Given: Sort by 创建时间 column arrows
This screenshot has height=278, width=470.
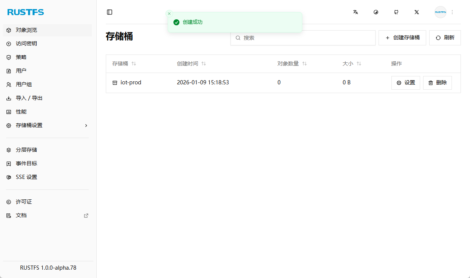Looking at the screenshot, I should click(204, 64).
